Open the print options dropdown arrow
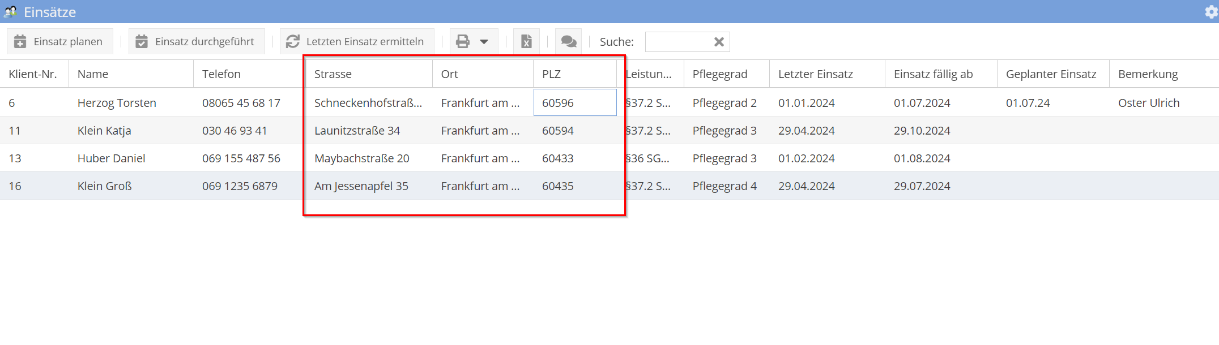Screen dimensions: 1219x345 (x=484, y=41)
